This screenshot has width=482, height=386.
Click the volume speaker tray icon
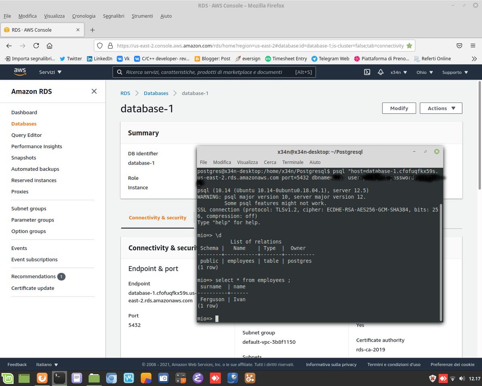(x=462, y=379)
